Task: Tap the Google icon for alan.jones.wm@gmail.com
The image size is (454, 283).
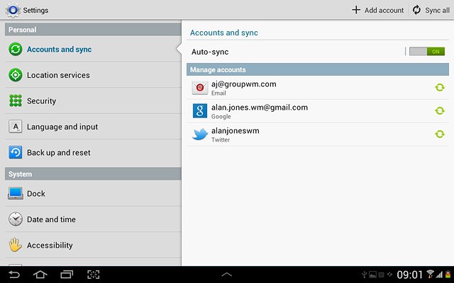Action: click(200, 111)
